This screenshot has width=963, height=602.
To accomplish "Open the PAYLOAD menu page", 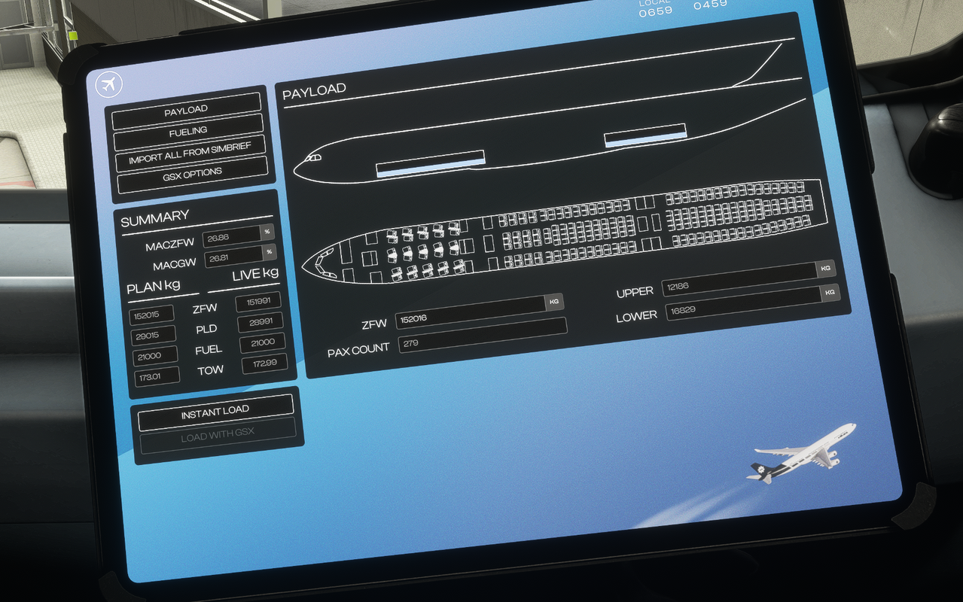I will pyautogui.click(x=187, y=110).
